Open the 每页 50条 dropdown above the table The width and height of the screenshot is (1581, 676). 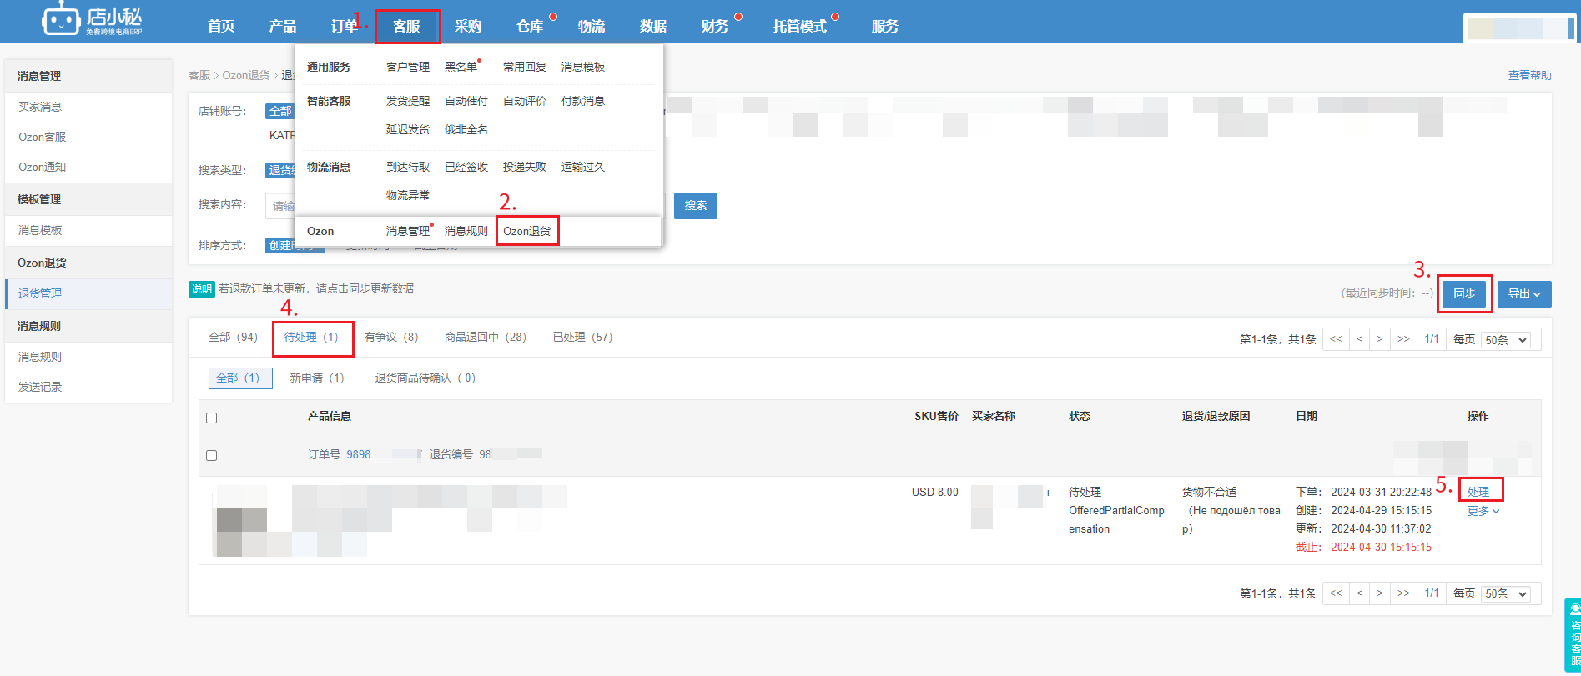pyautogui.click(x=1505, y=340)
